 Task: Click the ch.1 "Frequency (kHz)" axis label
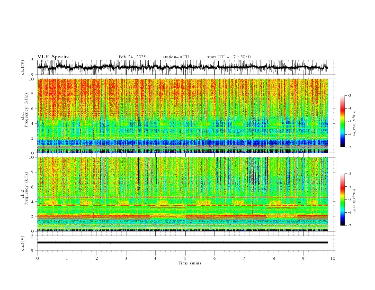point(27,110)
